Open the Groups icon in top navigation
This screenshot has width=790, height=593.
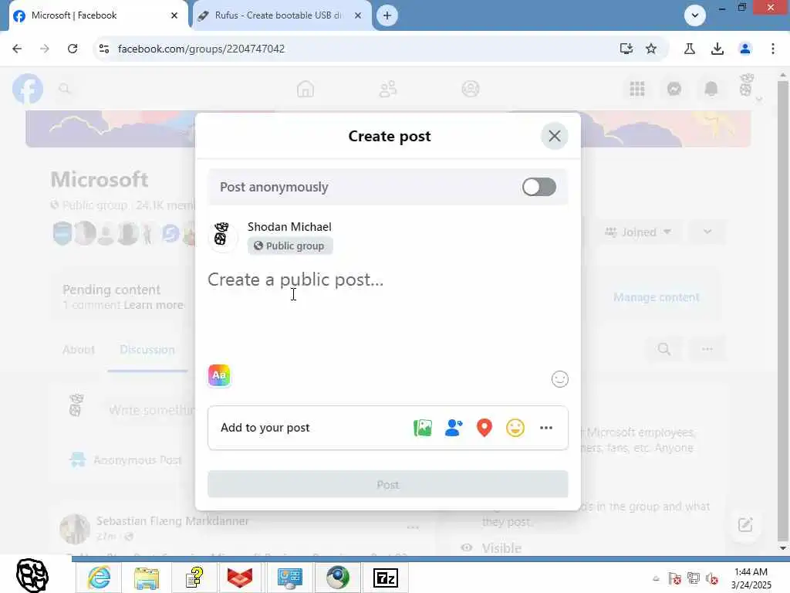(x=470, y=89)
